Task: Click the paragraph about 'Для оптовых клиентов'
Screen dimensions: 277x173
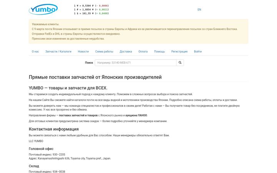Action: pos(98,121)
